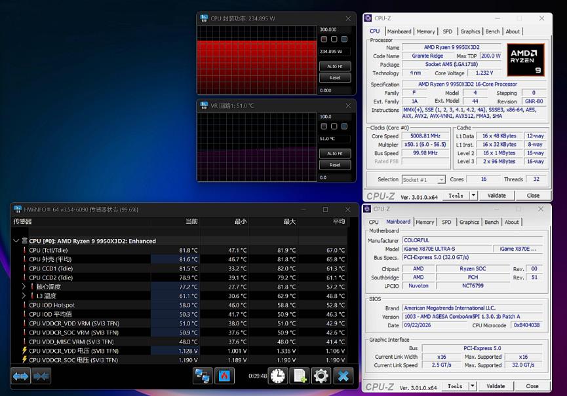Start logging with the document-plus icon in HWiNFO
Image resolution: width=567 pixels, height=396 pixels.
coord(300,376)
